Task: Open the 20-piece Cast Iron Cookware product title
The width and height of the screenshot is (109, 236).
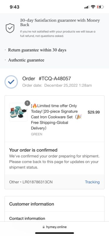Action: coord(56,117)
